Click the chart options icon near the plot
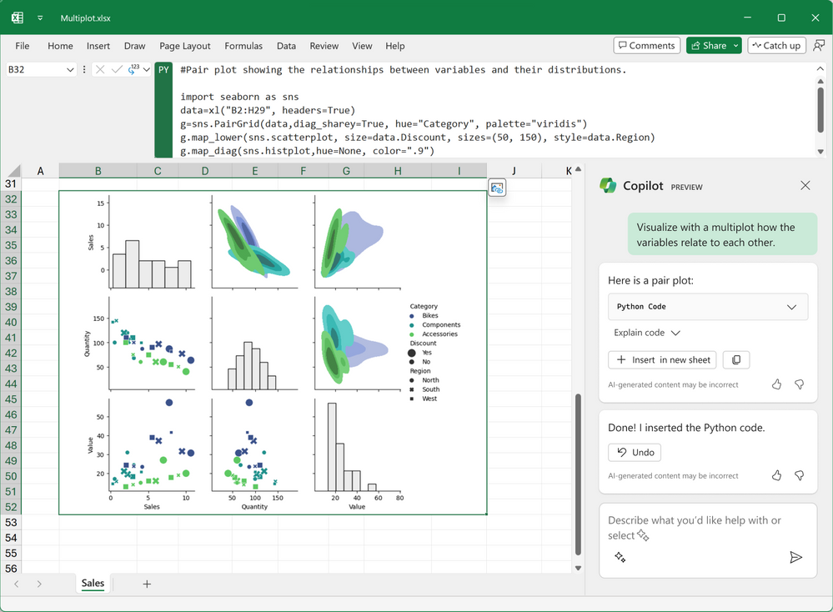Viewport: 833px width, 612px height. coord(497,188)
